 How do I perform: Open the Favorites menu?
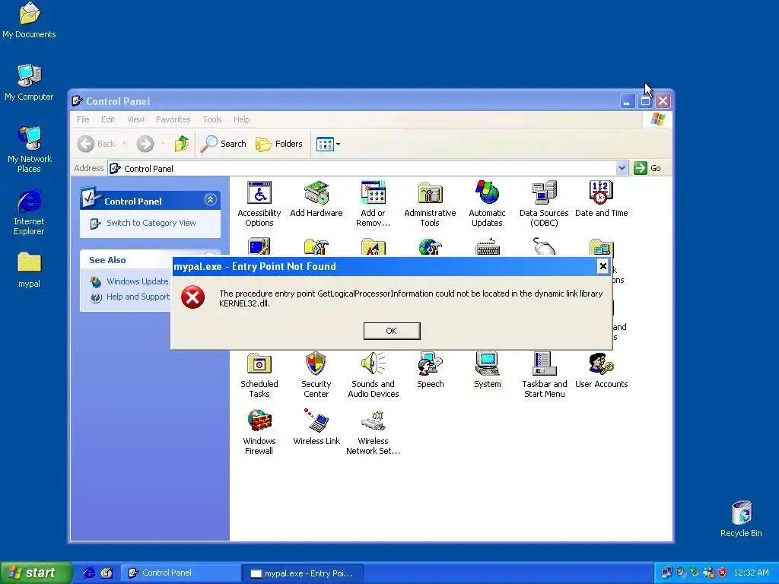click(x=173, y=119)
